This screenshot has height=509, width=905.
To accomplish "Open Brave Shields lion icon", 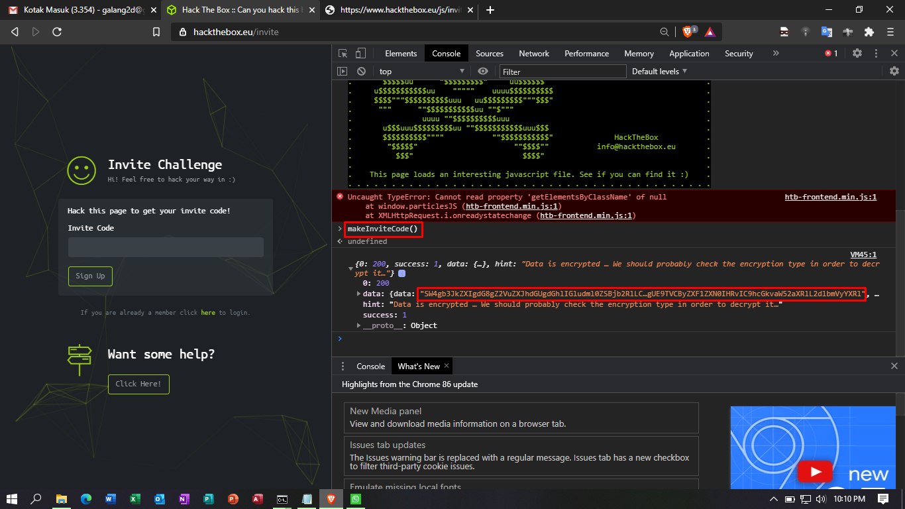I will coord(688,32).
